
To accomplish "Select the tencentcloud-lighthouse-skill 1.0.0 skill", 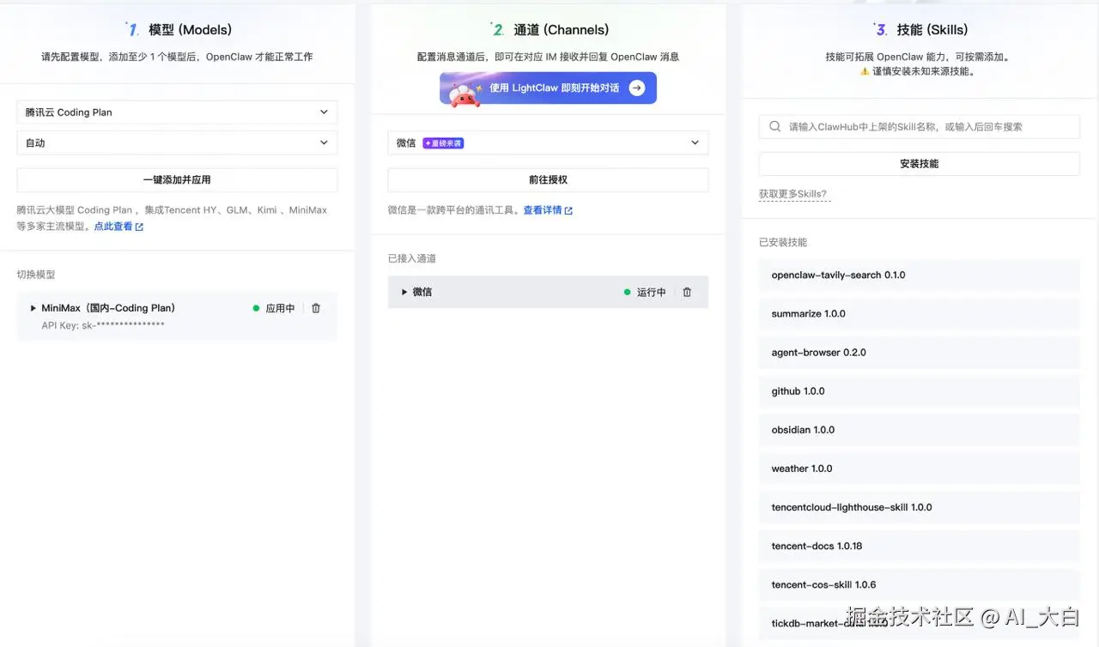I will click(919, 507).
